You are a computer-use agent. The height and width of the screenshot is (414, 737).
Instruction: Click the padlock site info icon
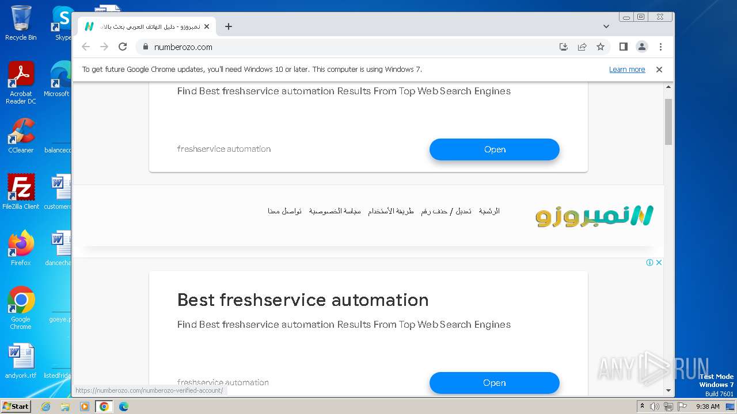(145, 47)
